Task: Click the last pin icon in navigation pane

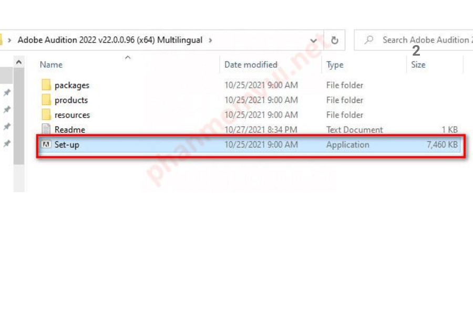Action: point(7,143)
